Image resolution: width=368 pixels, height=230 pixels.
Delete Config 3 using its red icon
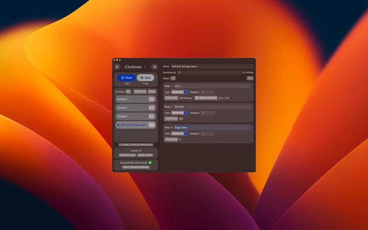coord(152,108)
